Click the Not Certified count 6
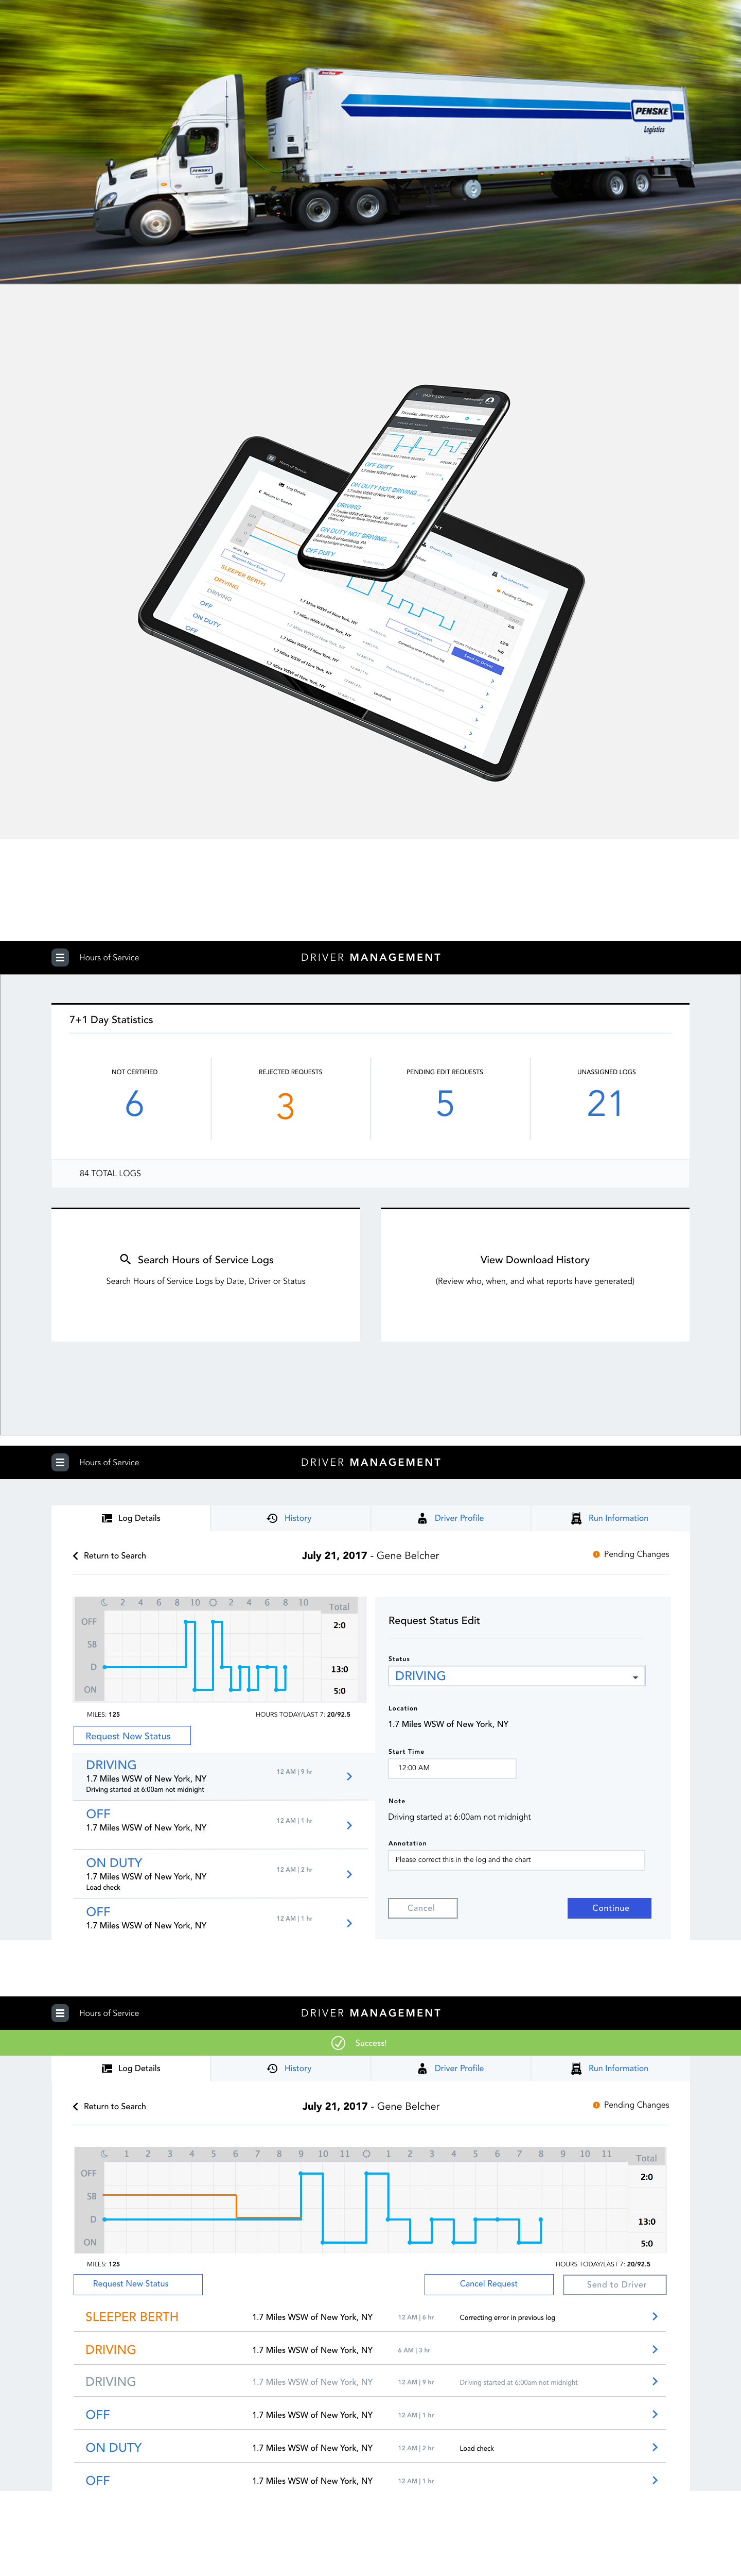 pos(135,1104)
